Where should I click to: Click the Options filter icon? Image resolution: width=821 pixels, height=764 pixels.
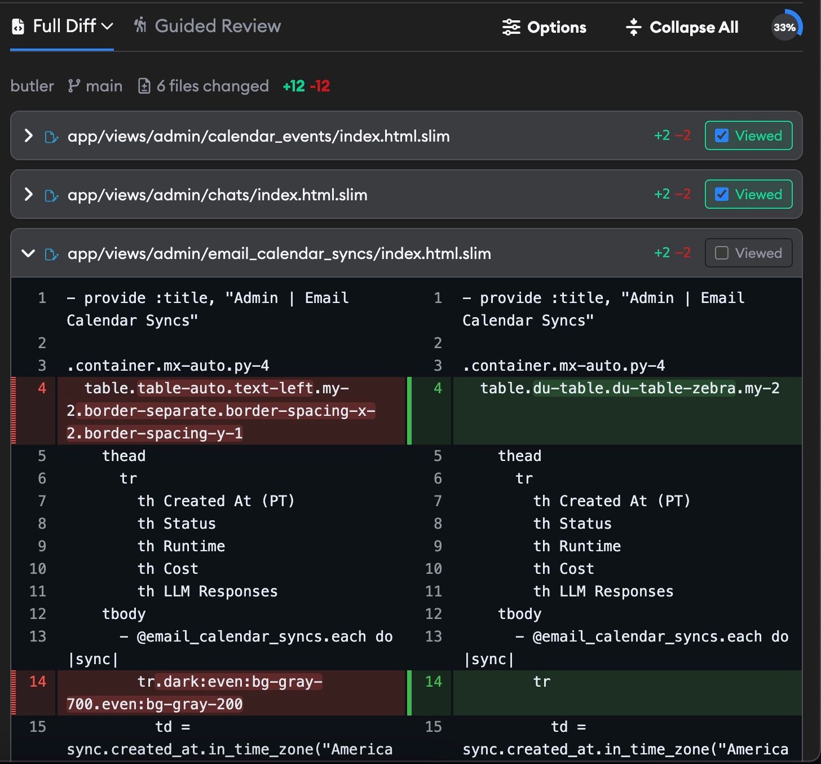[511, 27]
